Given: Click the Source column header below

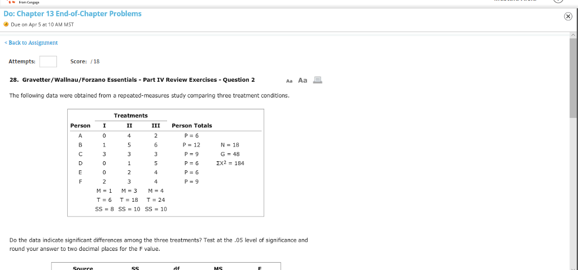Looking at the screenshot, I should 83,268.
